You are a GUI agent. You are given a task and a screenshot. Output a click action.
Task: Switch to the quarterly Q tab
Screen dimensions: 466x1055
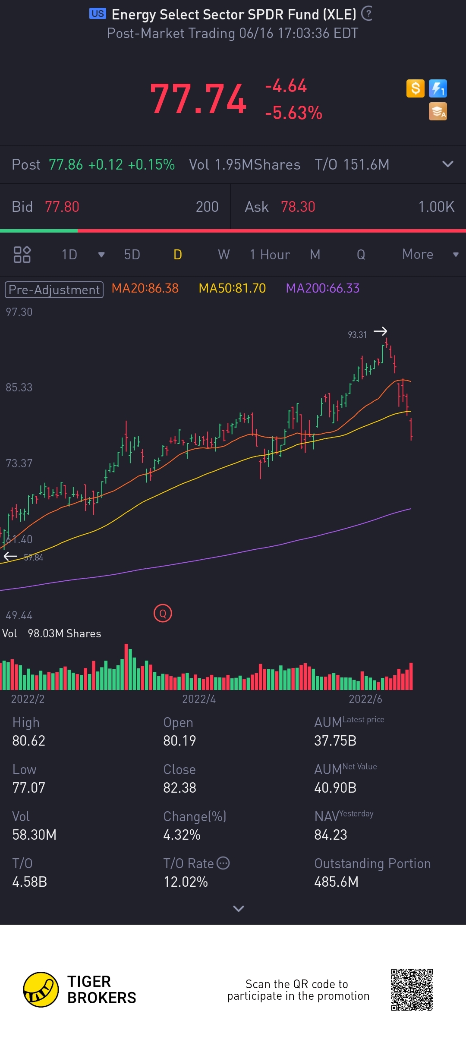[x=361, y=255]
